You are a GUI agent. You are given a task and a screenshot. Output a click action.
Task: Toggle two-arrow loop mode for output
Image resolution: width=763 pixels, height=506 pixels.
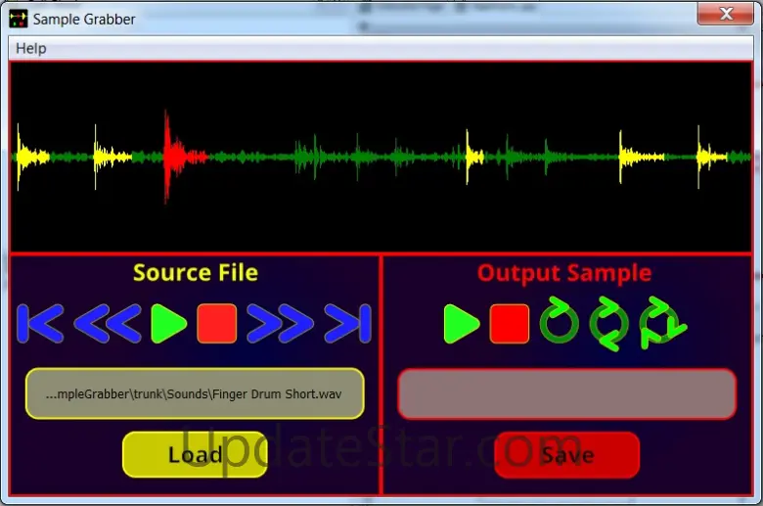click(608, 324)
